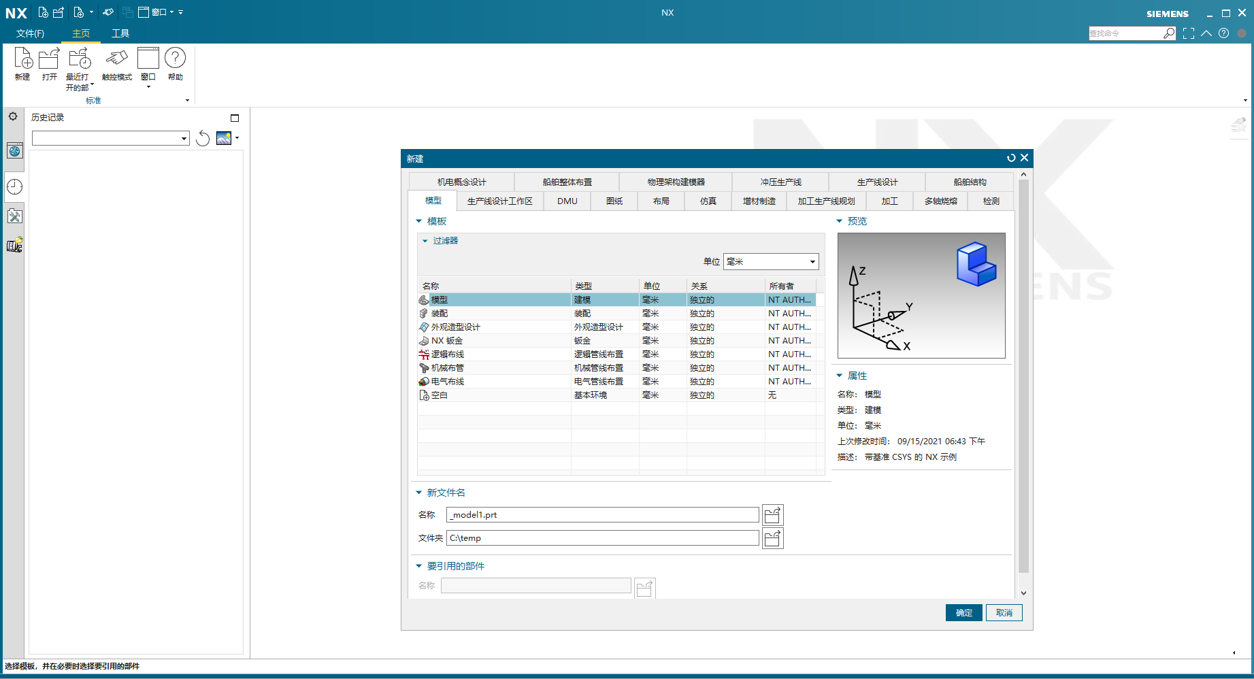Maximize the 历史记录 panel square icon
Screen dimensions: 1254x679
point(235,118)
